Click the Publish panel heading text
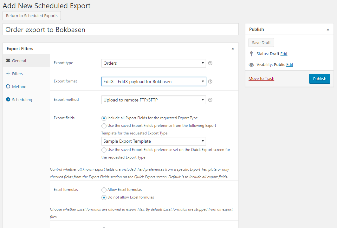Screen dimensions: 337x228 pos(256,29)
